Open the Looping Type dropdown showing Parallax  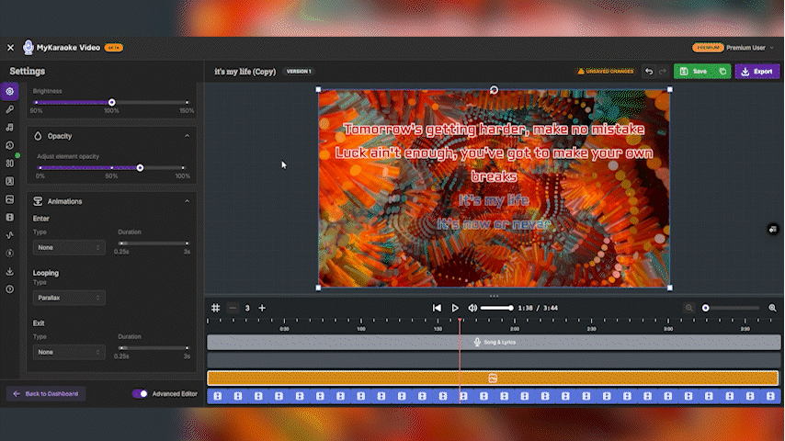tap(69, 298)
